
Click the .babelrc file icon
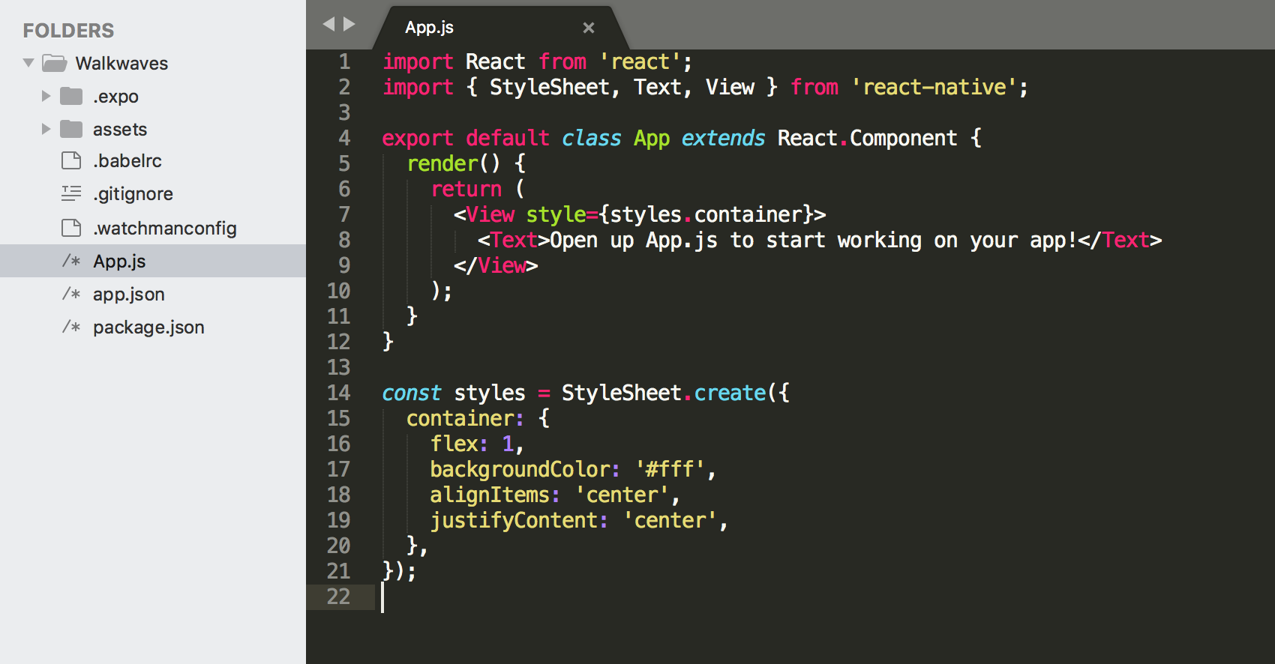pos(71,160)
